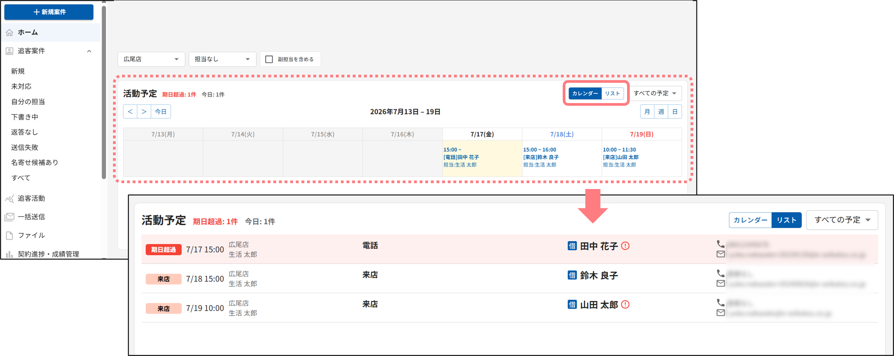
Task: Switch calendar to 日 view
Action: click(675, 112)
